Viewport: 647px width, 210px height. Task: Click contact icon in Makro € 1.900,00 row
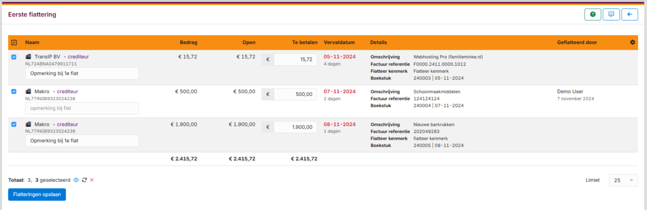click(x=28, y=124)
